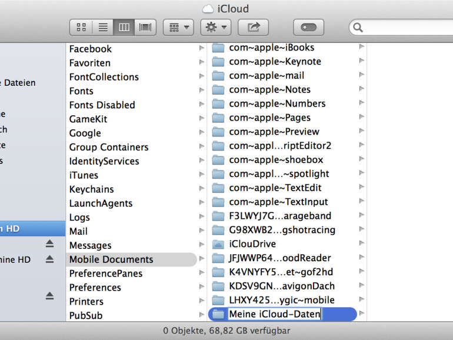This screenshot has width=453, height=340.
Task: Select PreferencePanes folder
Action: 106,274
